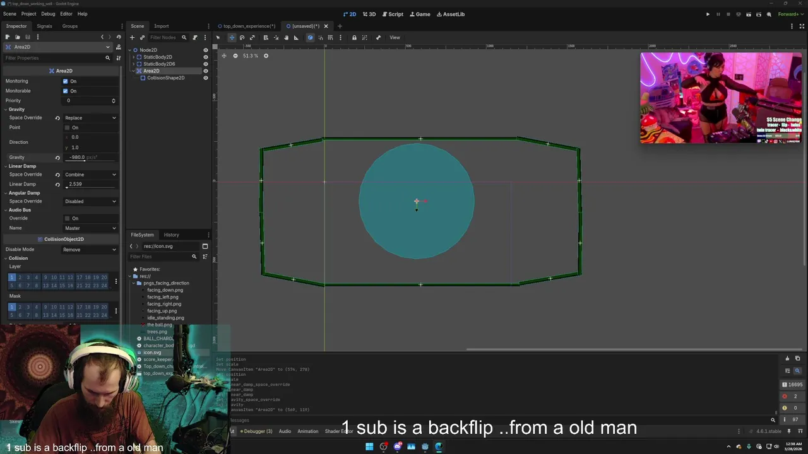
Task: Enable the Audio Bus Override checkbox
Action: tap(67, 218)
